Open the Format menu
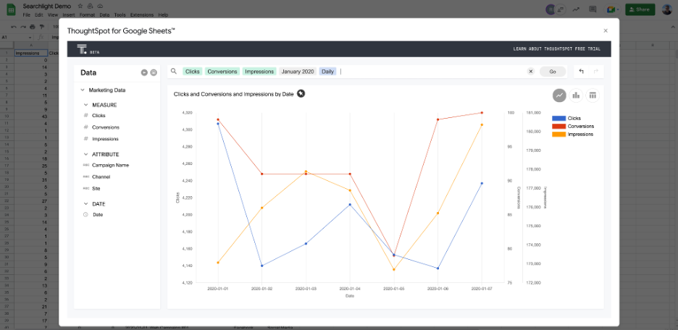The height and width of the screenshot is (330, 678). coord(88,14)
